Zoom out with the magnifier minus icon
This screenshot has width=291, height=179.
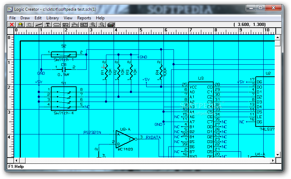(x=102, y=25)
